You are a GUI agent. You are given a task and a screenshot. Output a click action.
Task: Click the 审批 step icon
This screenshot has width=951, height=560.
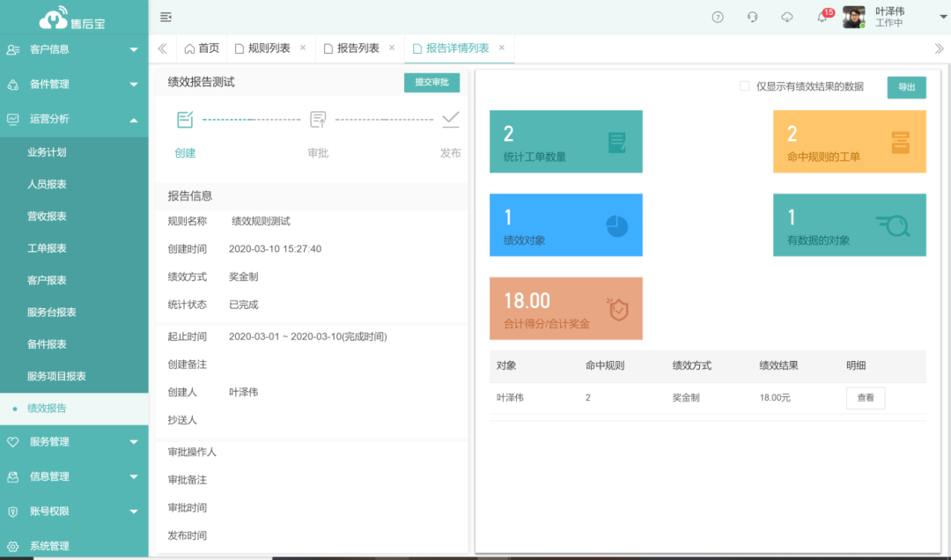[x=318, y=120]
